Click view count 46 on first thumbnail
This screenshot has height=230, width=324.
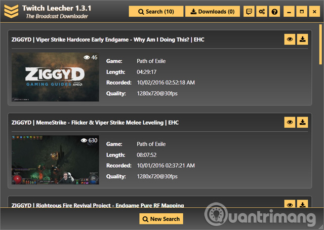tap(91, 57)
